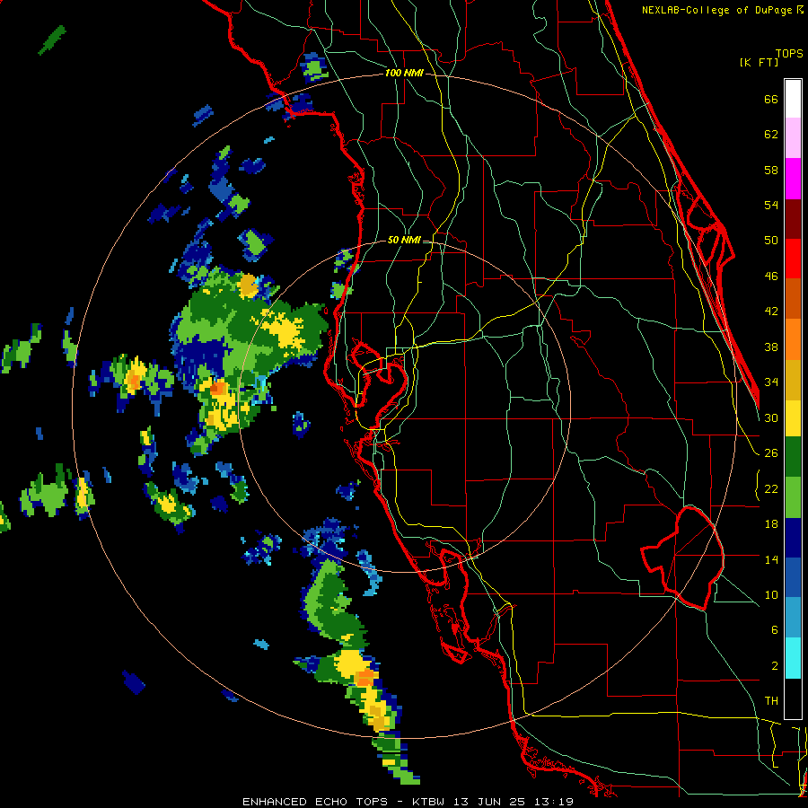Image resolution: width=808 pixels, height=808 pixels.
Task: Click the legend value 58
Action: pos(771,170)
